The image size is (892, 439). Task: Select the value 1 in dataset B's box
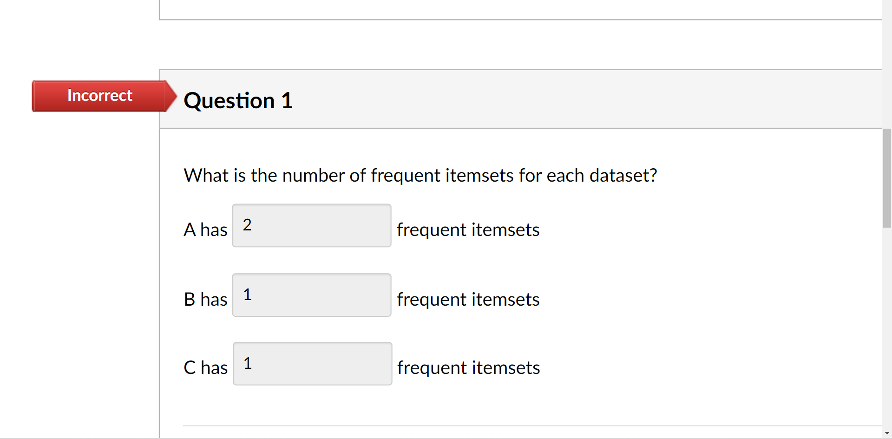coord(247,295)
